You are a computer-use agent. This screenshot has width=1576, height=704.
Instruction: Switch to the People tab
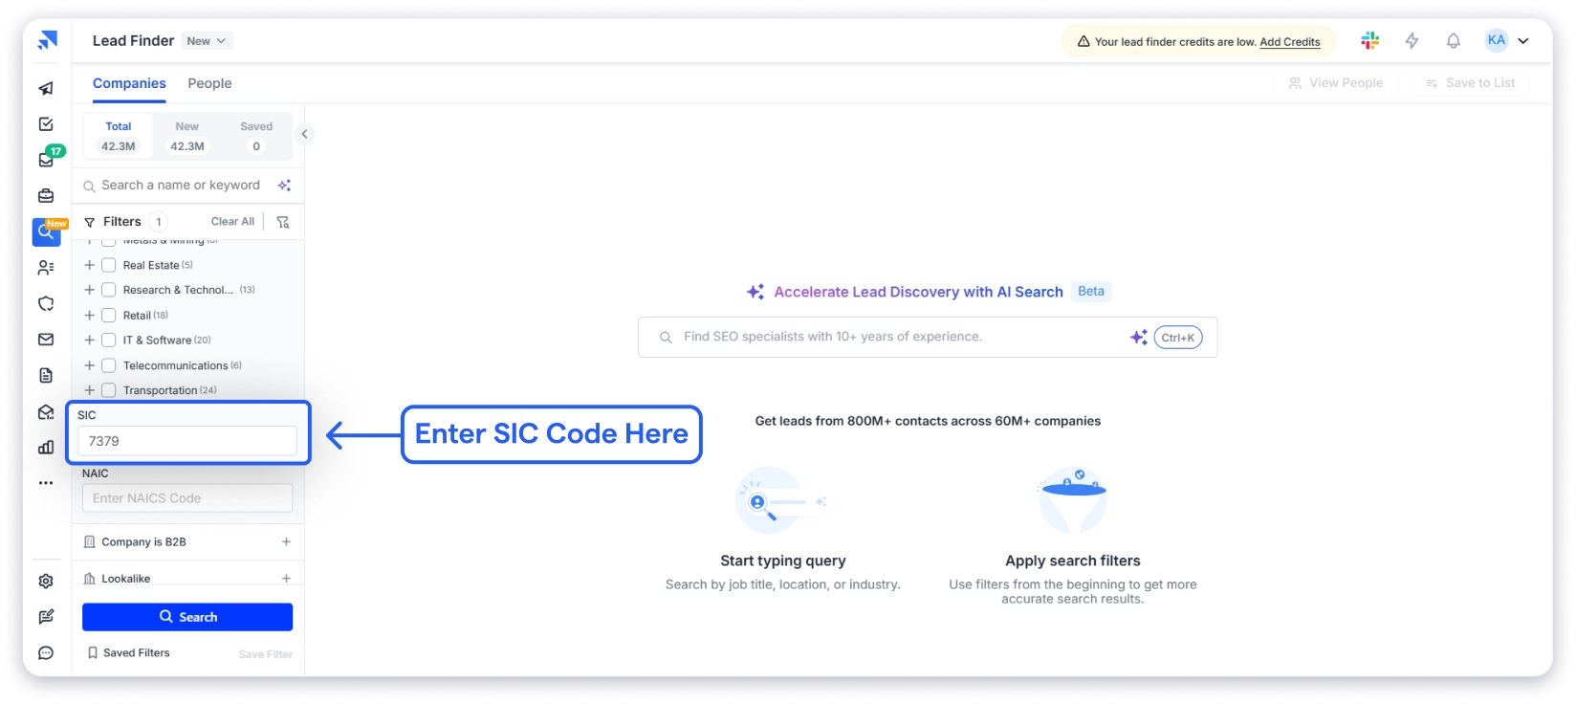209,83
